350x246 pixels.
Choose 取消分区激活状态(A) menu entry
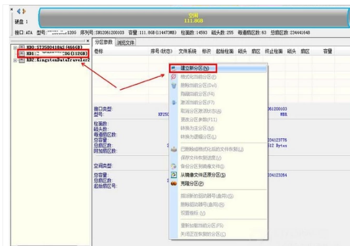tap(201, 111)
